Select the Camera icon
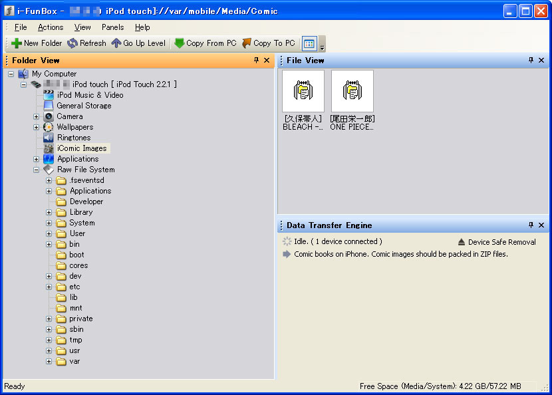 49,116
